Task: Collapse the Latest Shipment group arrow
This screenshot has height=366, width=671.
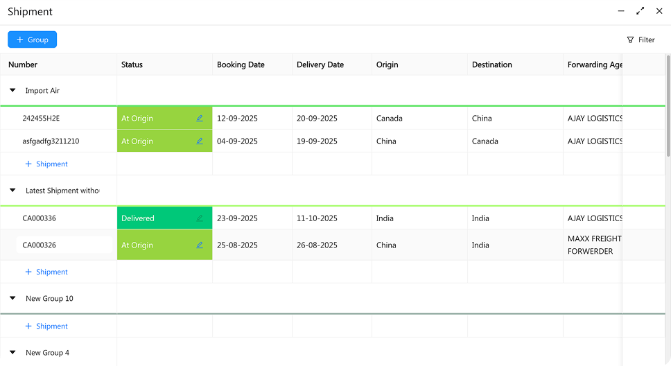Action: coord(12,191)
